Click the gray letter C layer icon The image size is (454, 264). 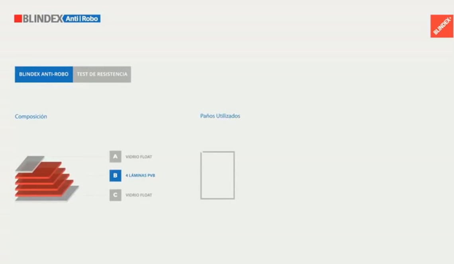pyautogui.click(x=115, y=195)
